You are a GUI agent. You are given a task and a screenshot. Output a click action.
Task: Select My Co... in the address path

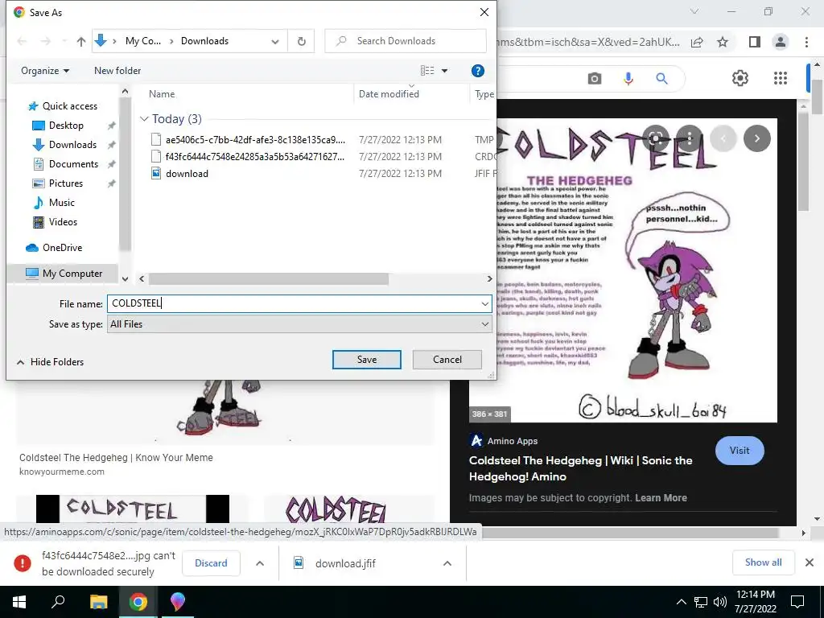click(x=143, y=41)
